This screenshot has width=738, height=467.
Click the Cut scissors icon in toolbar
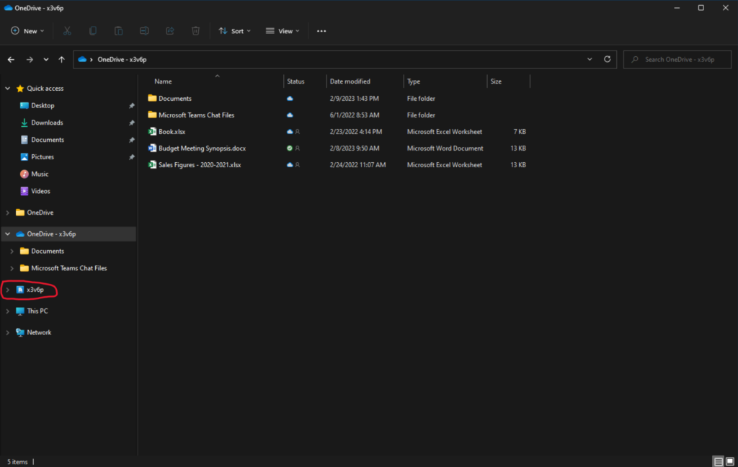click(67, 31)
